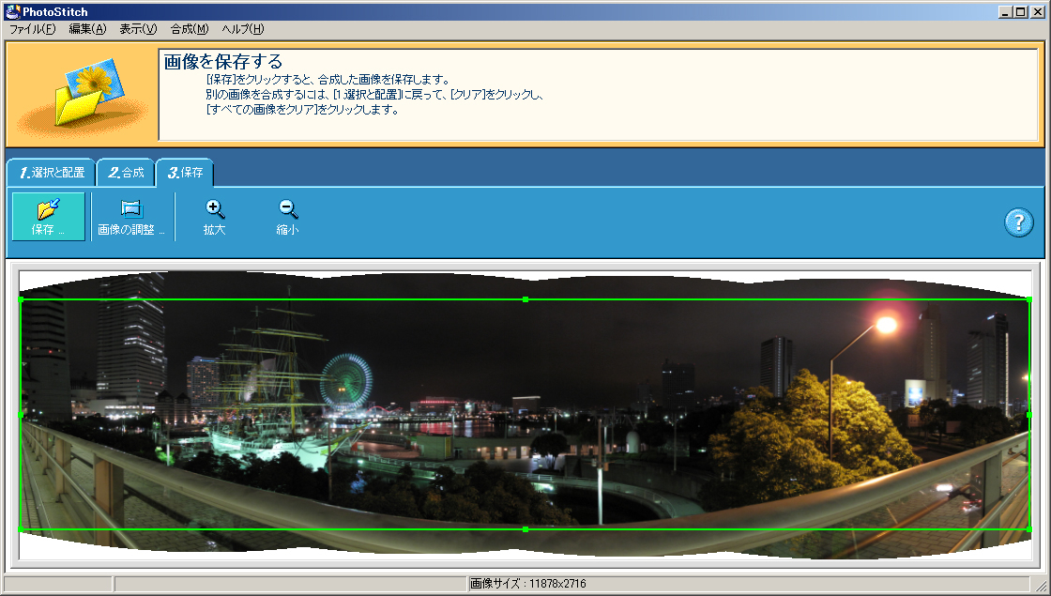Viewport: 1051px width, 596px height.
Task: Zoom out using the 縮小 magnifier icon
Action: tap(287, 217)
